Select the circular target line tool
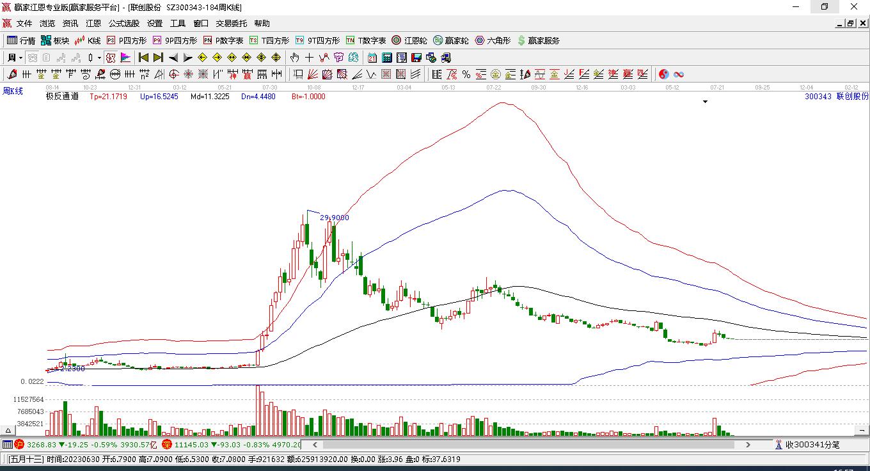The image size is (870, 471). [x=174, y=74]
